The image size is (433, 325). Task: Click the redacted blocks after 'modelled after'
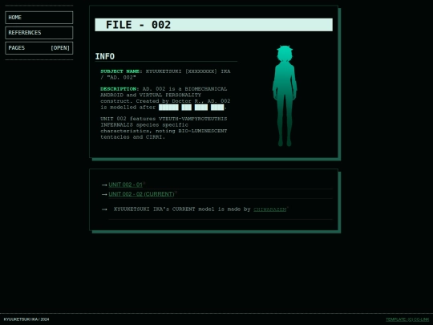tap(192, 108)
